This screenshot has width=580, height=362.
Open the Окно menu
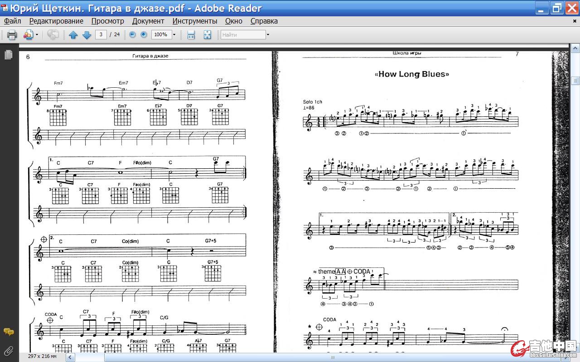[x=234, y=21]
